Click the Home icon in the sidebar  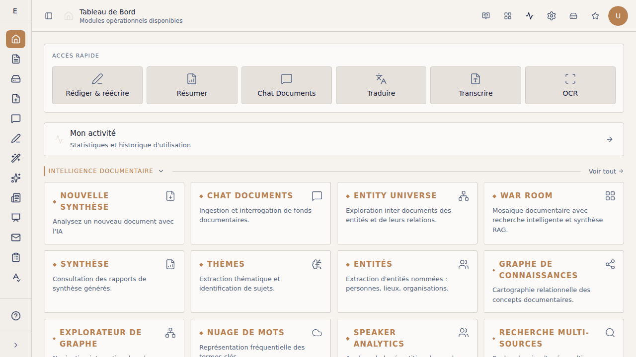(x=15, y=39)
